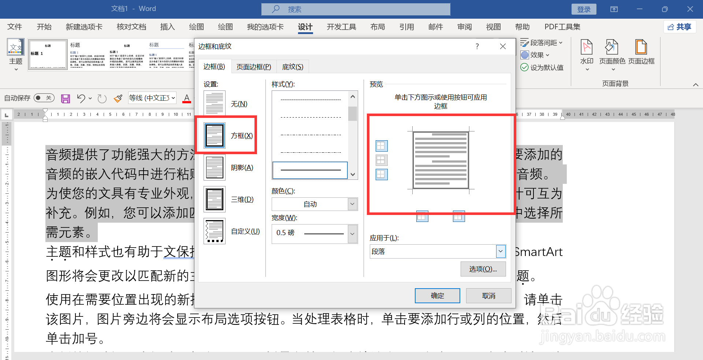This screenshot has height=360, width=703.
Task: Open the 引用 references ribbon tab
Action: pos(407,27)
